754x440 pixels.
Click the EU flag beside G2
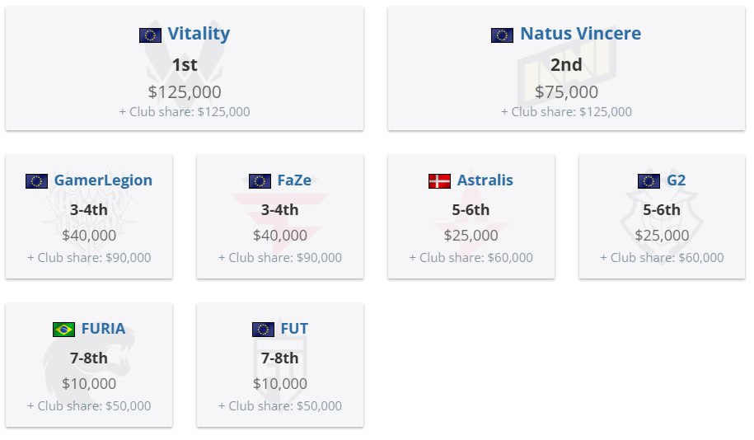649,181
